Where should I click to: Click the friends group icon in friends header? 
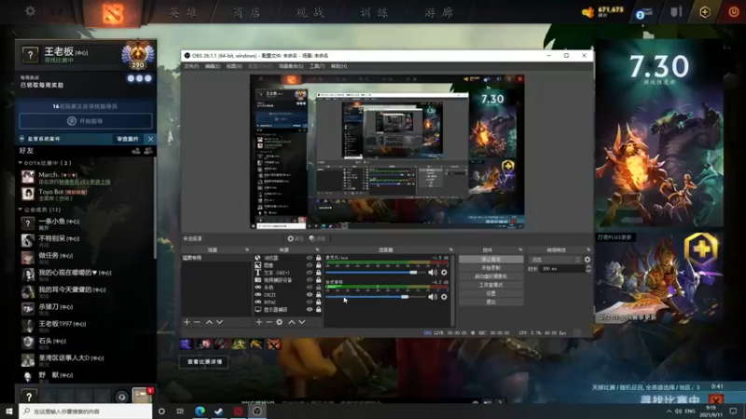(x=148, y=151)
